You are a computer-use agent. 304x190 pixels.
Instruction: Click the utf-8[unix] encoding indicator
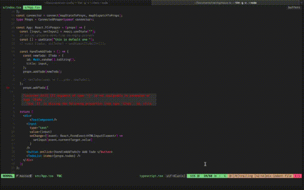click(176, 176)
